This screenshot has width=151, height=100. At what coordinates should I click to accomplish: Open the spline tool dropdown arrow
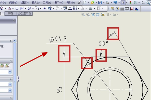coord(25,8)
